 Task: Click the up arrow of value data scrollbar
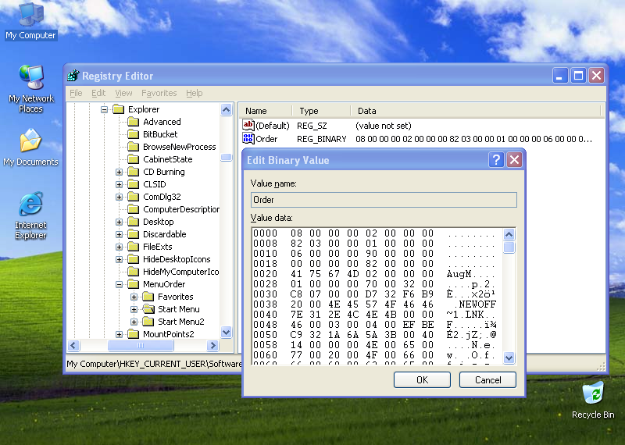click(509, 234)
